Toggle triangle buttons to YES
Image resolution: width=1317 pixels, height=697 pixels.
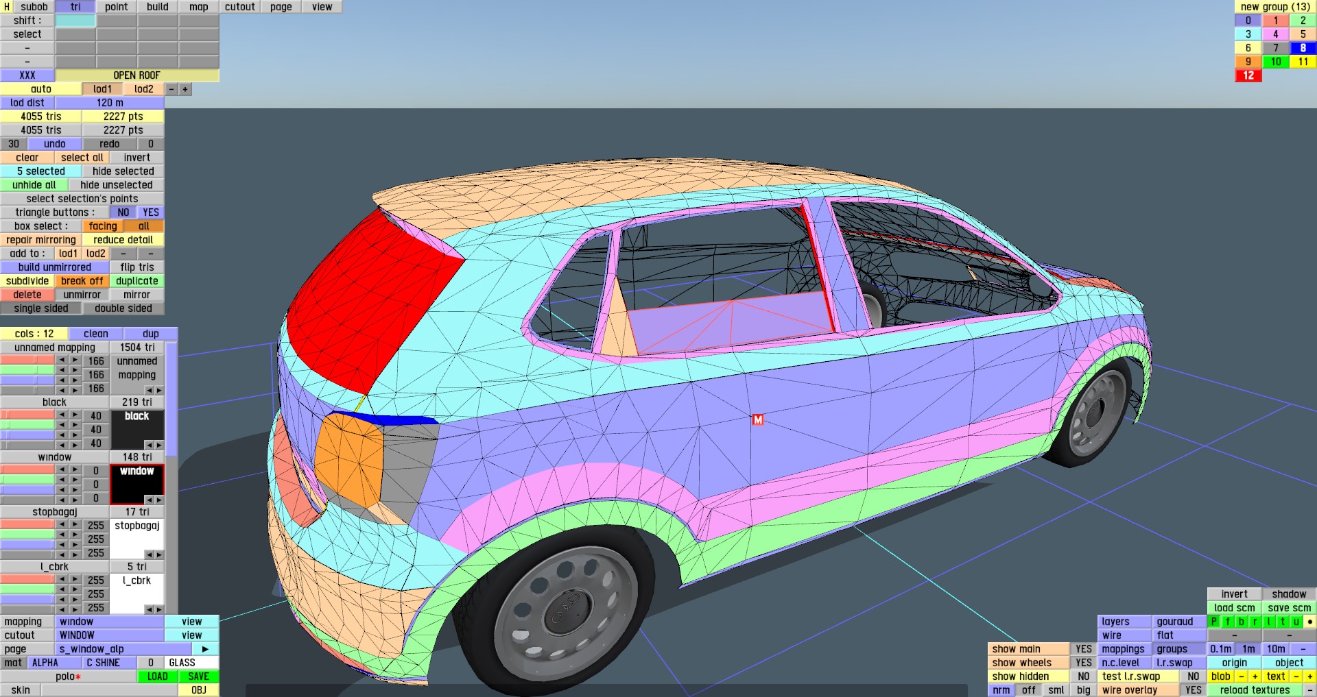pyautogui.click(x=151, y=212)
